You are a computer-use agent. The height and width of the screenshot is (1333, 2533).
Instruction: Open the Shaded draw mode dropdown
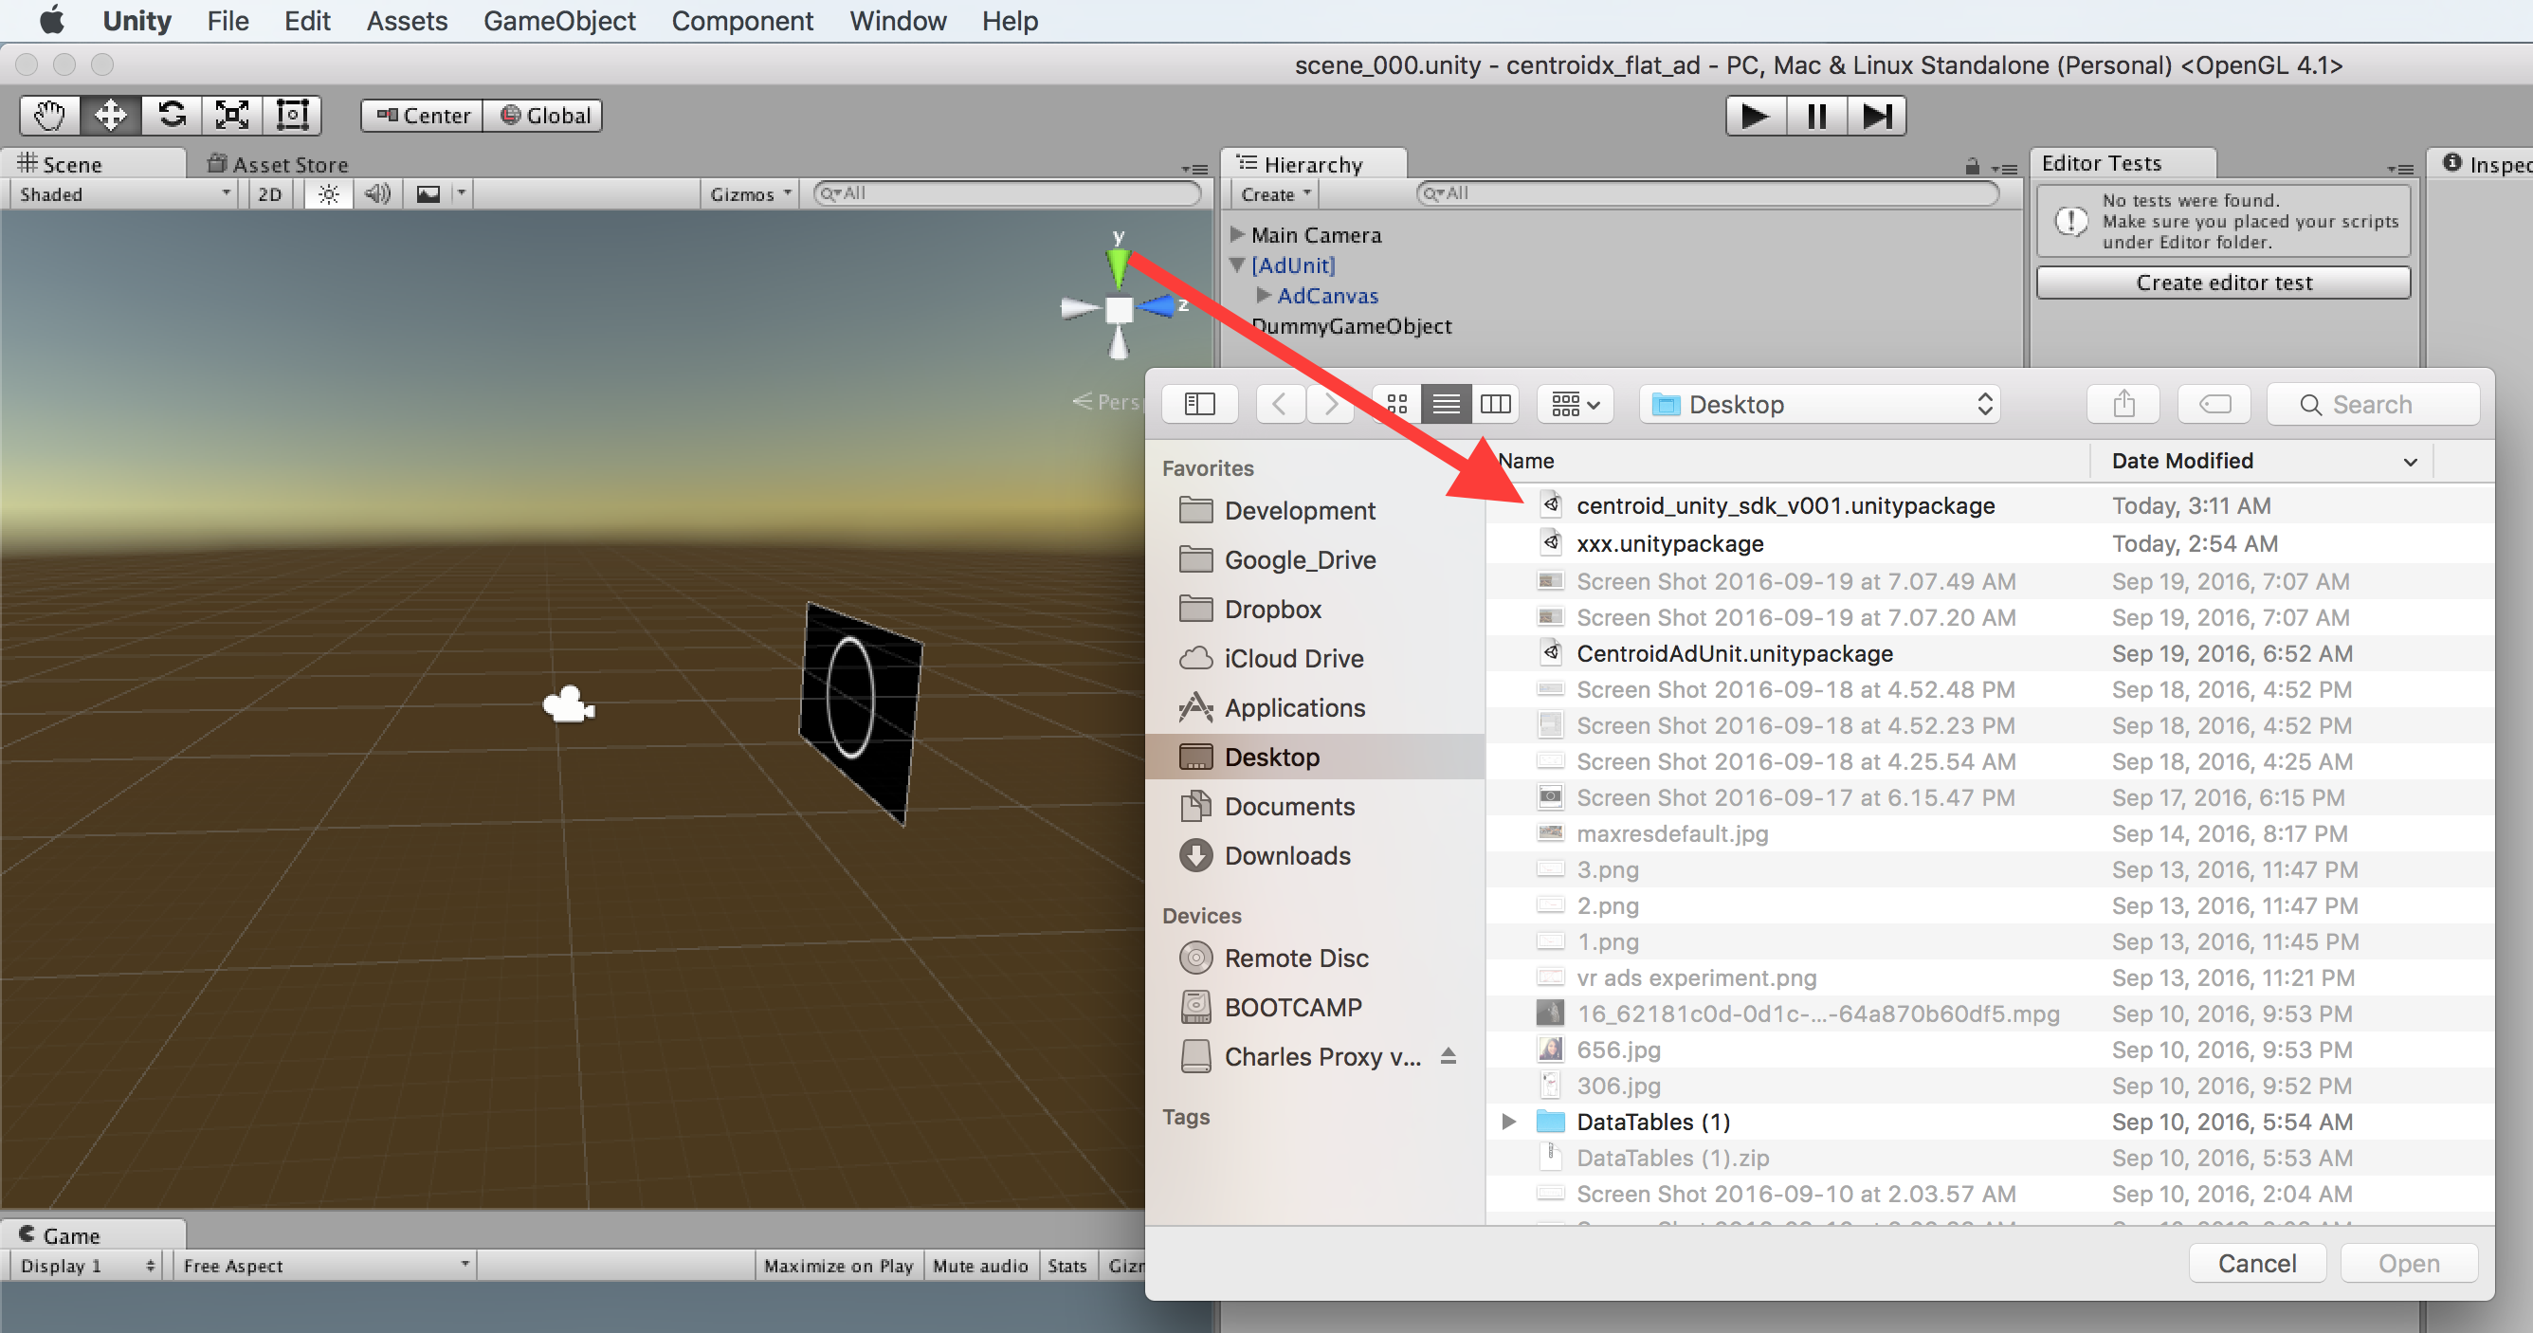tap(124, 193)
